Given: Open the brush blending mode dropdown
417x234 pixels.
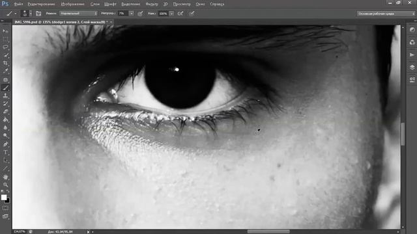Looking at the screenshot, I should pos(78,13).
